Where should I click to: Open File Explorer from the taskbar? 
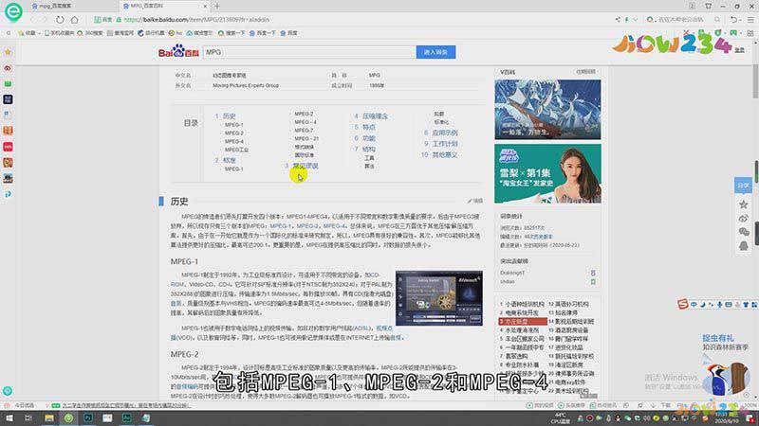click(49, 418)
